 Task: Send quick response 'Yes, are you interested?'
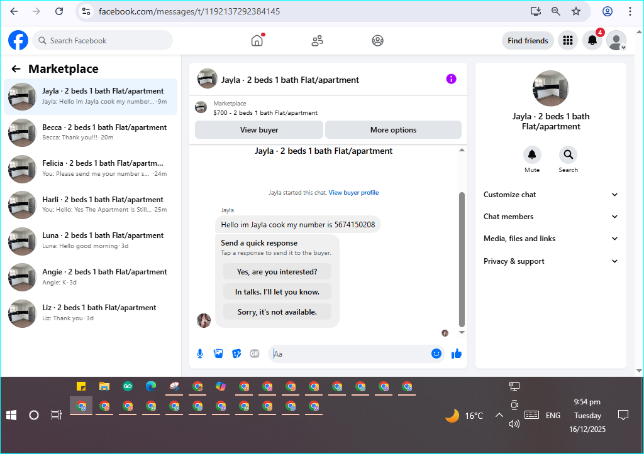[277, 271]
